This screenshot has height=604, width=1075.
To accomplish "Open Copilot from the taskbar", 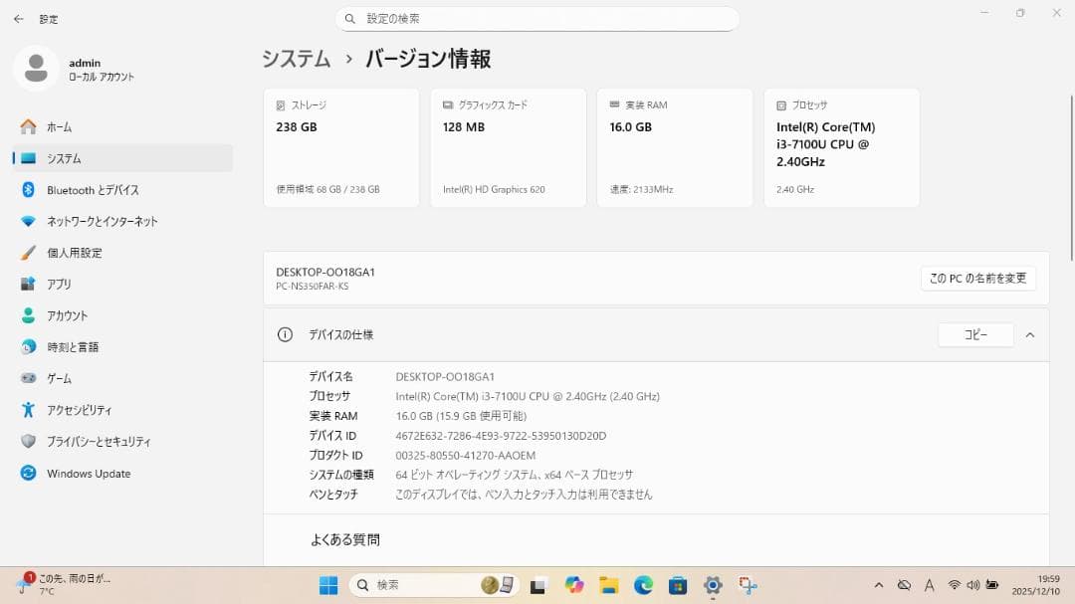I will point(572,585).
